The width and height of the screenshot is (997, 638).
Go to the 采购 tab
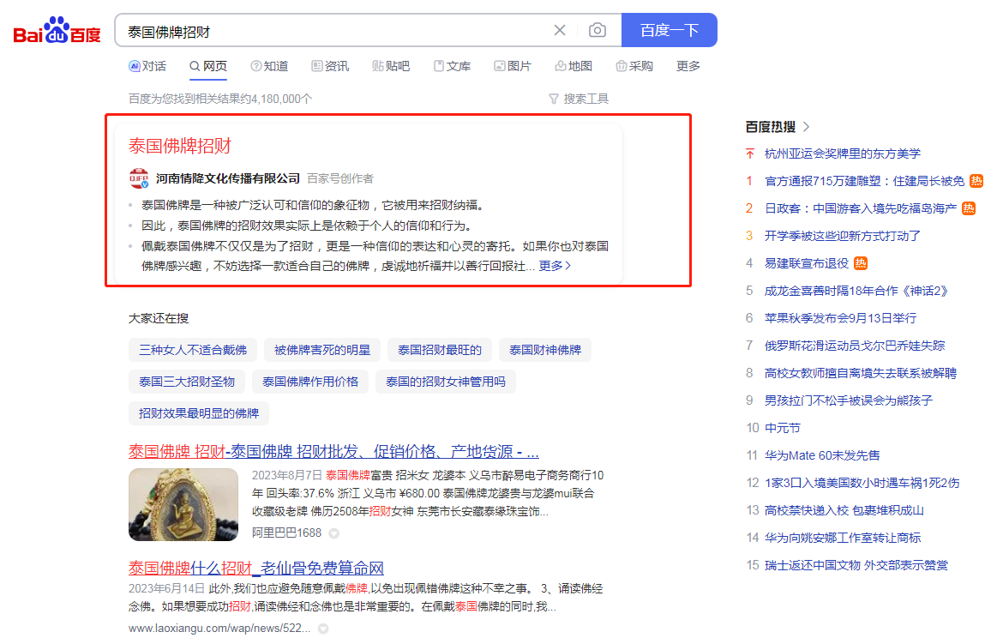[634, 66]
